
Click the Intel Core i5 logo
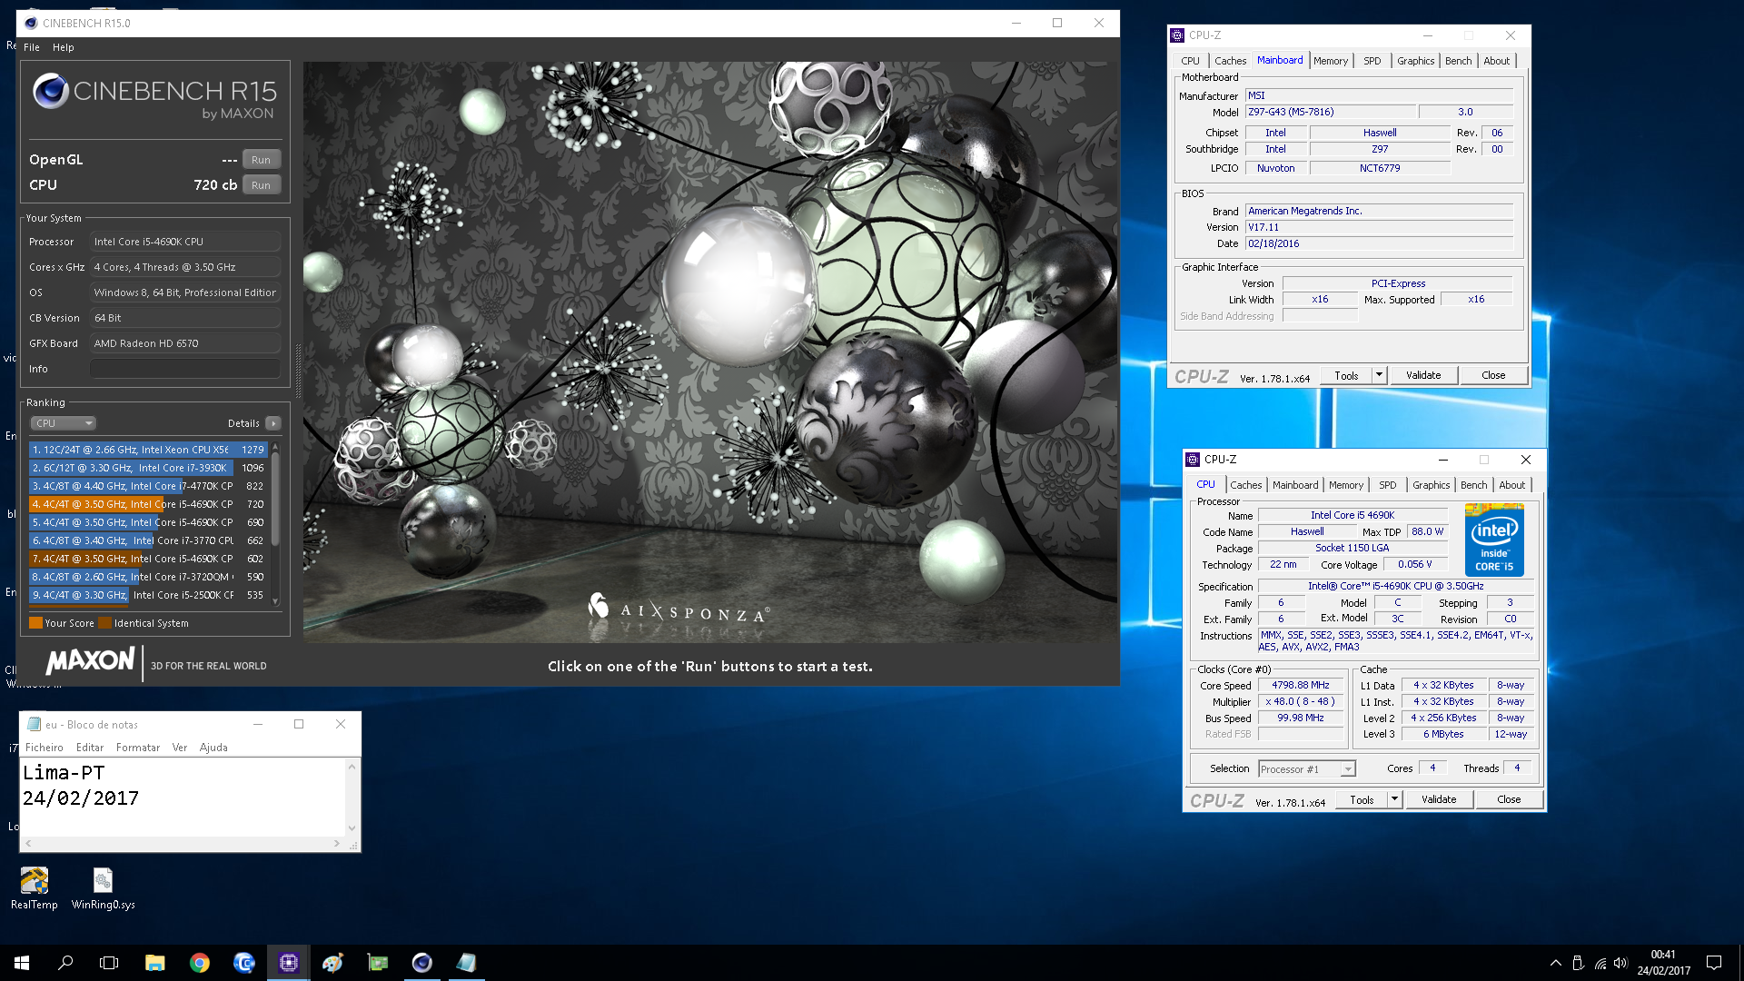1494,540
